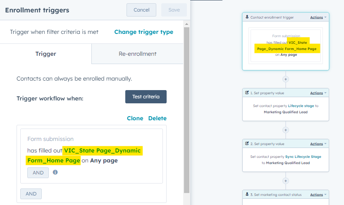The image size is (344, 205).
Task: Click 'Form submission' label in filter panel
Action: [x=50, y=139]
